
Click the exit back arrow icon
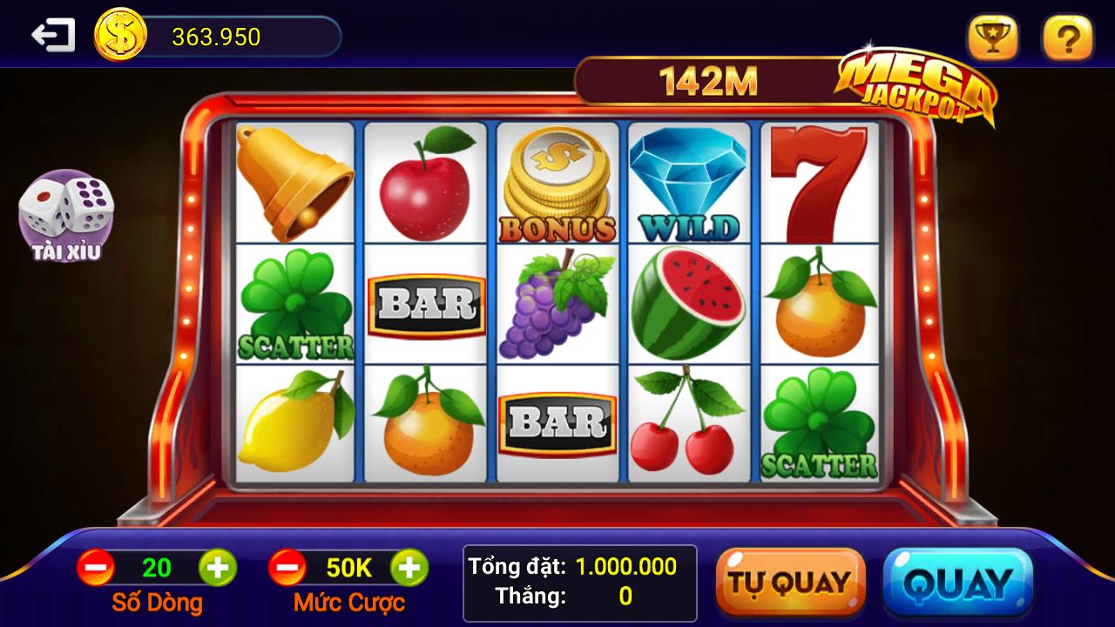coord(52,36)
